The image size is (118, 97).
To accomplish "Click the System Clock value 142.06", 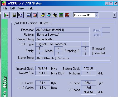I will 88,68.
